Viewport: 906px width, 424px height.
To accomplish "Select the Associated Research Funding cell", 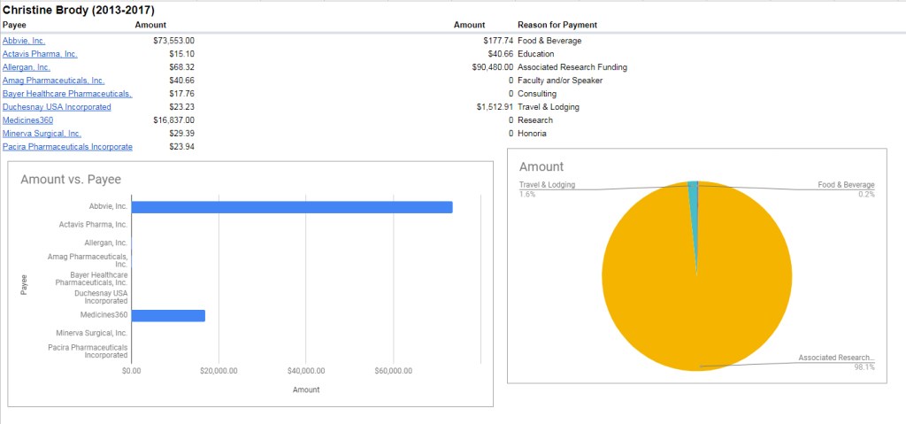I will tap(572, 67).
